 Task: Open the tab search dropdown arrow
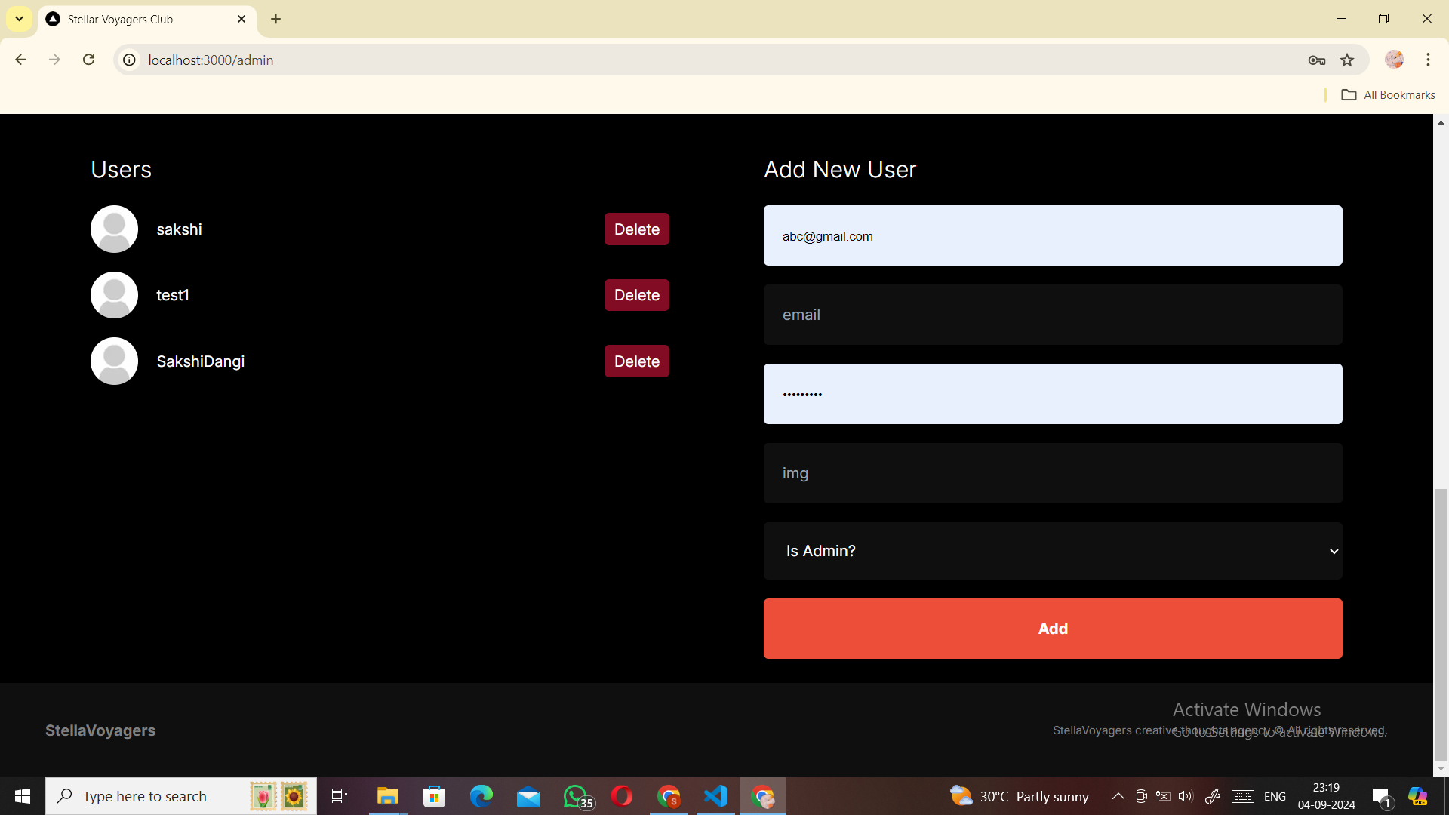click(19, 19)
